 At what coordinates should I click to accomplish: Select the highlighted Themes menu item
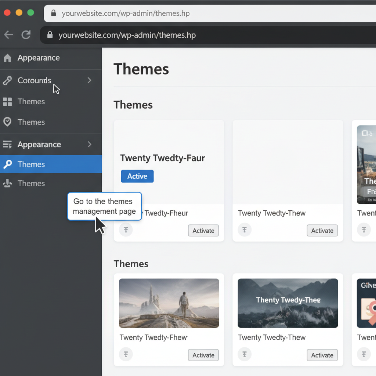pyautogui.click(x=31, y=164)
